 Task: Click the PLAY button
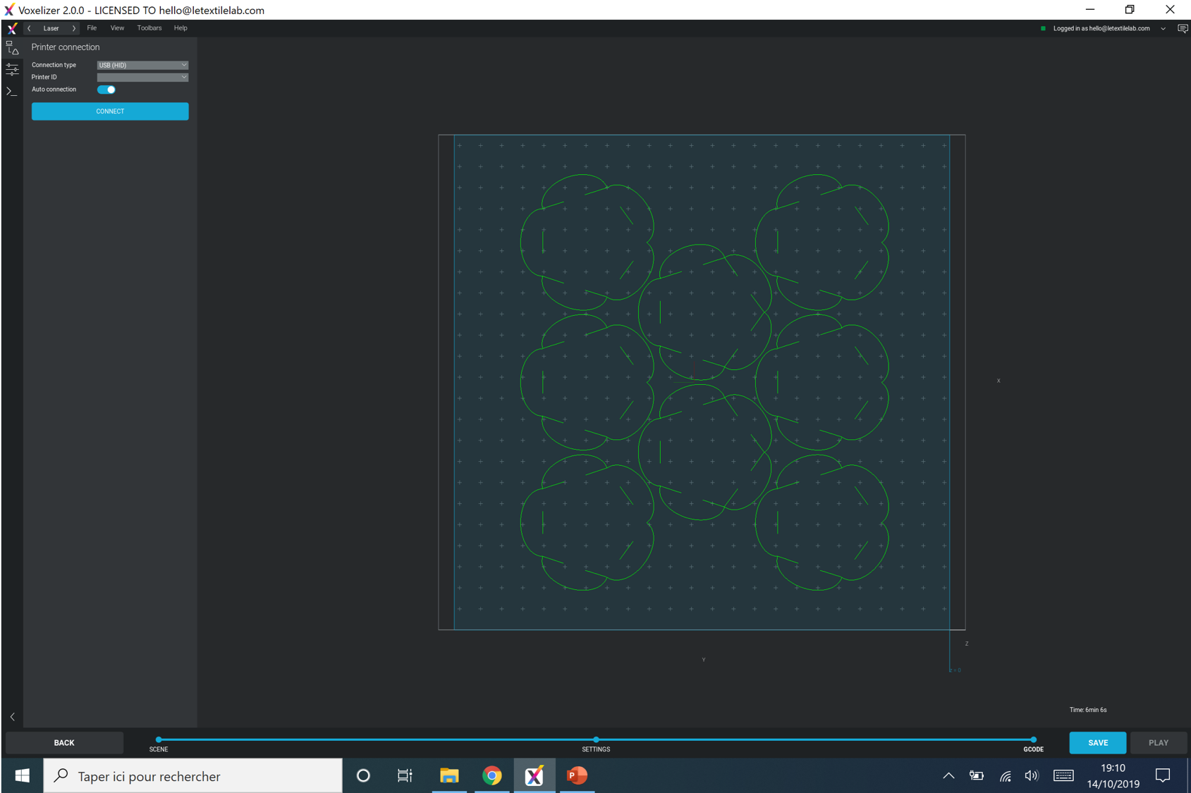pyautogui.click(x=1158, y=742)
